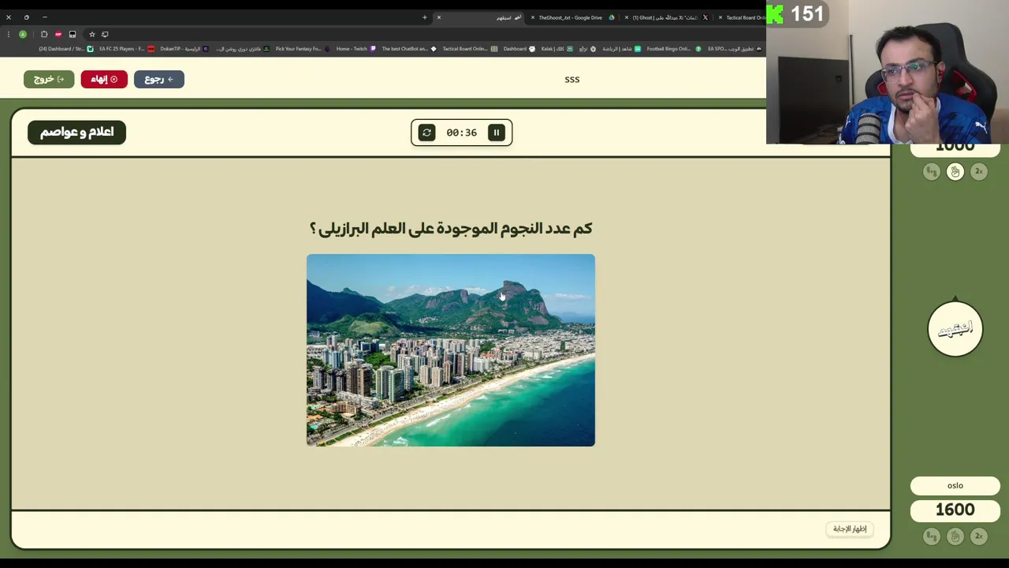Bookmark this page with star icon
1009x568 pixels.
(91, 34)
